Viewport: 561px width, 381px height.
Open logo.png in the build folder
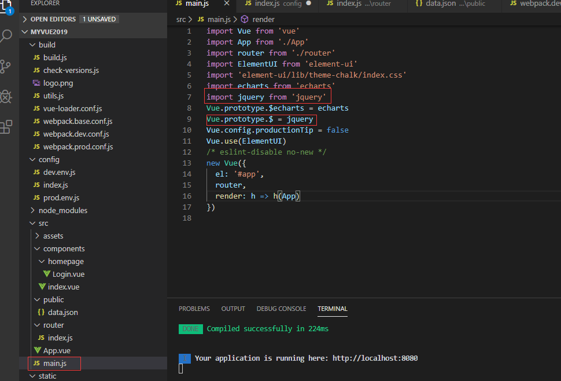coord(58,83)
